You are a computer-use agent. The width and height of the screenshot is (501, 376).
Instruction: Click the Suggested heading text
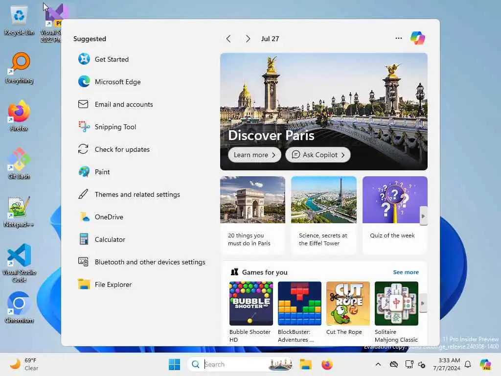[90, 39]
